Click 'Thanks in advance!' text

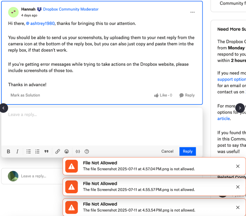click(x=27, y=84)
